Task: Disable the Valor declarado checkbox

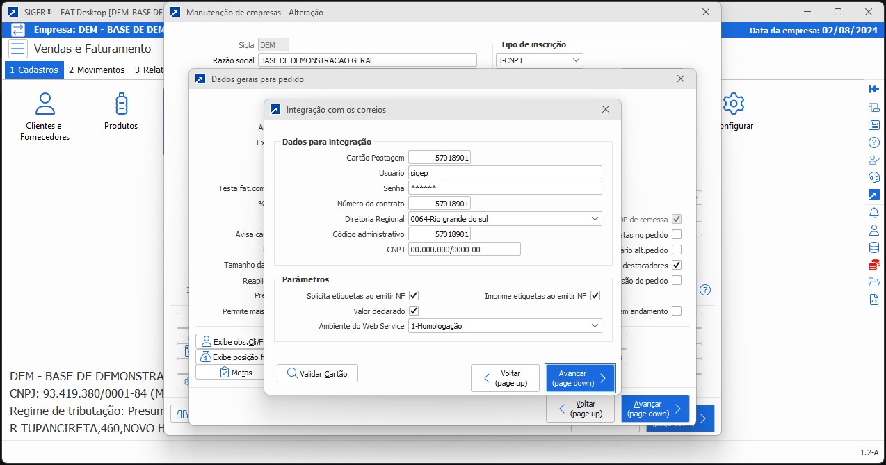Action: pyautogui.click(x=414, y=311)
